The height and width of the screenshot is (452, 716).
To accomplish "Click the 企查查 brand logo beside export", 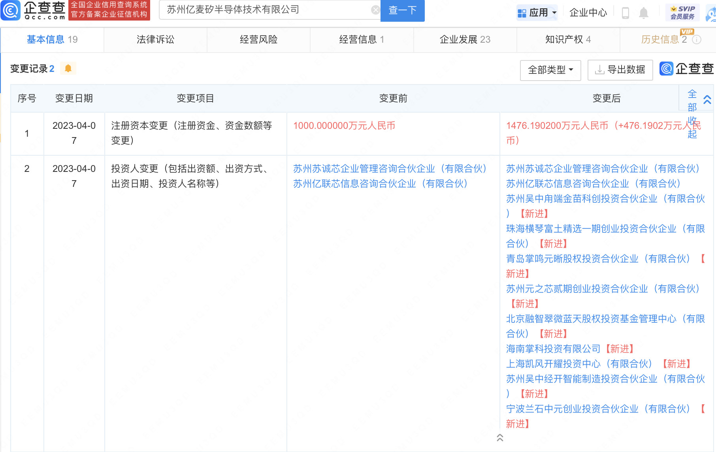I will tap(686, 69).
